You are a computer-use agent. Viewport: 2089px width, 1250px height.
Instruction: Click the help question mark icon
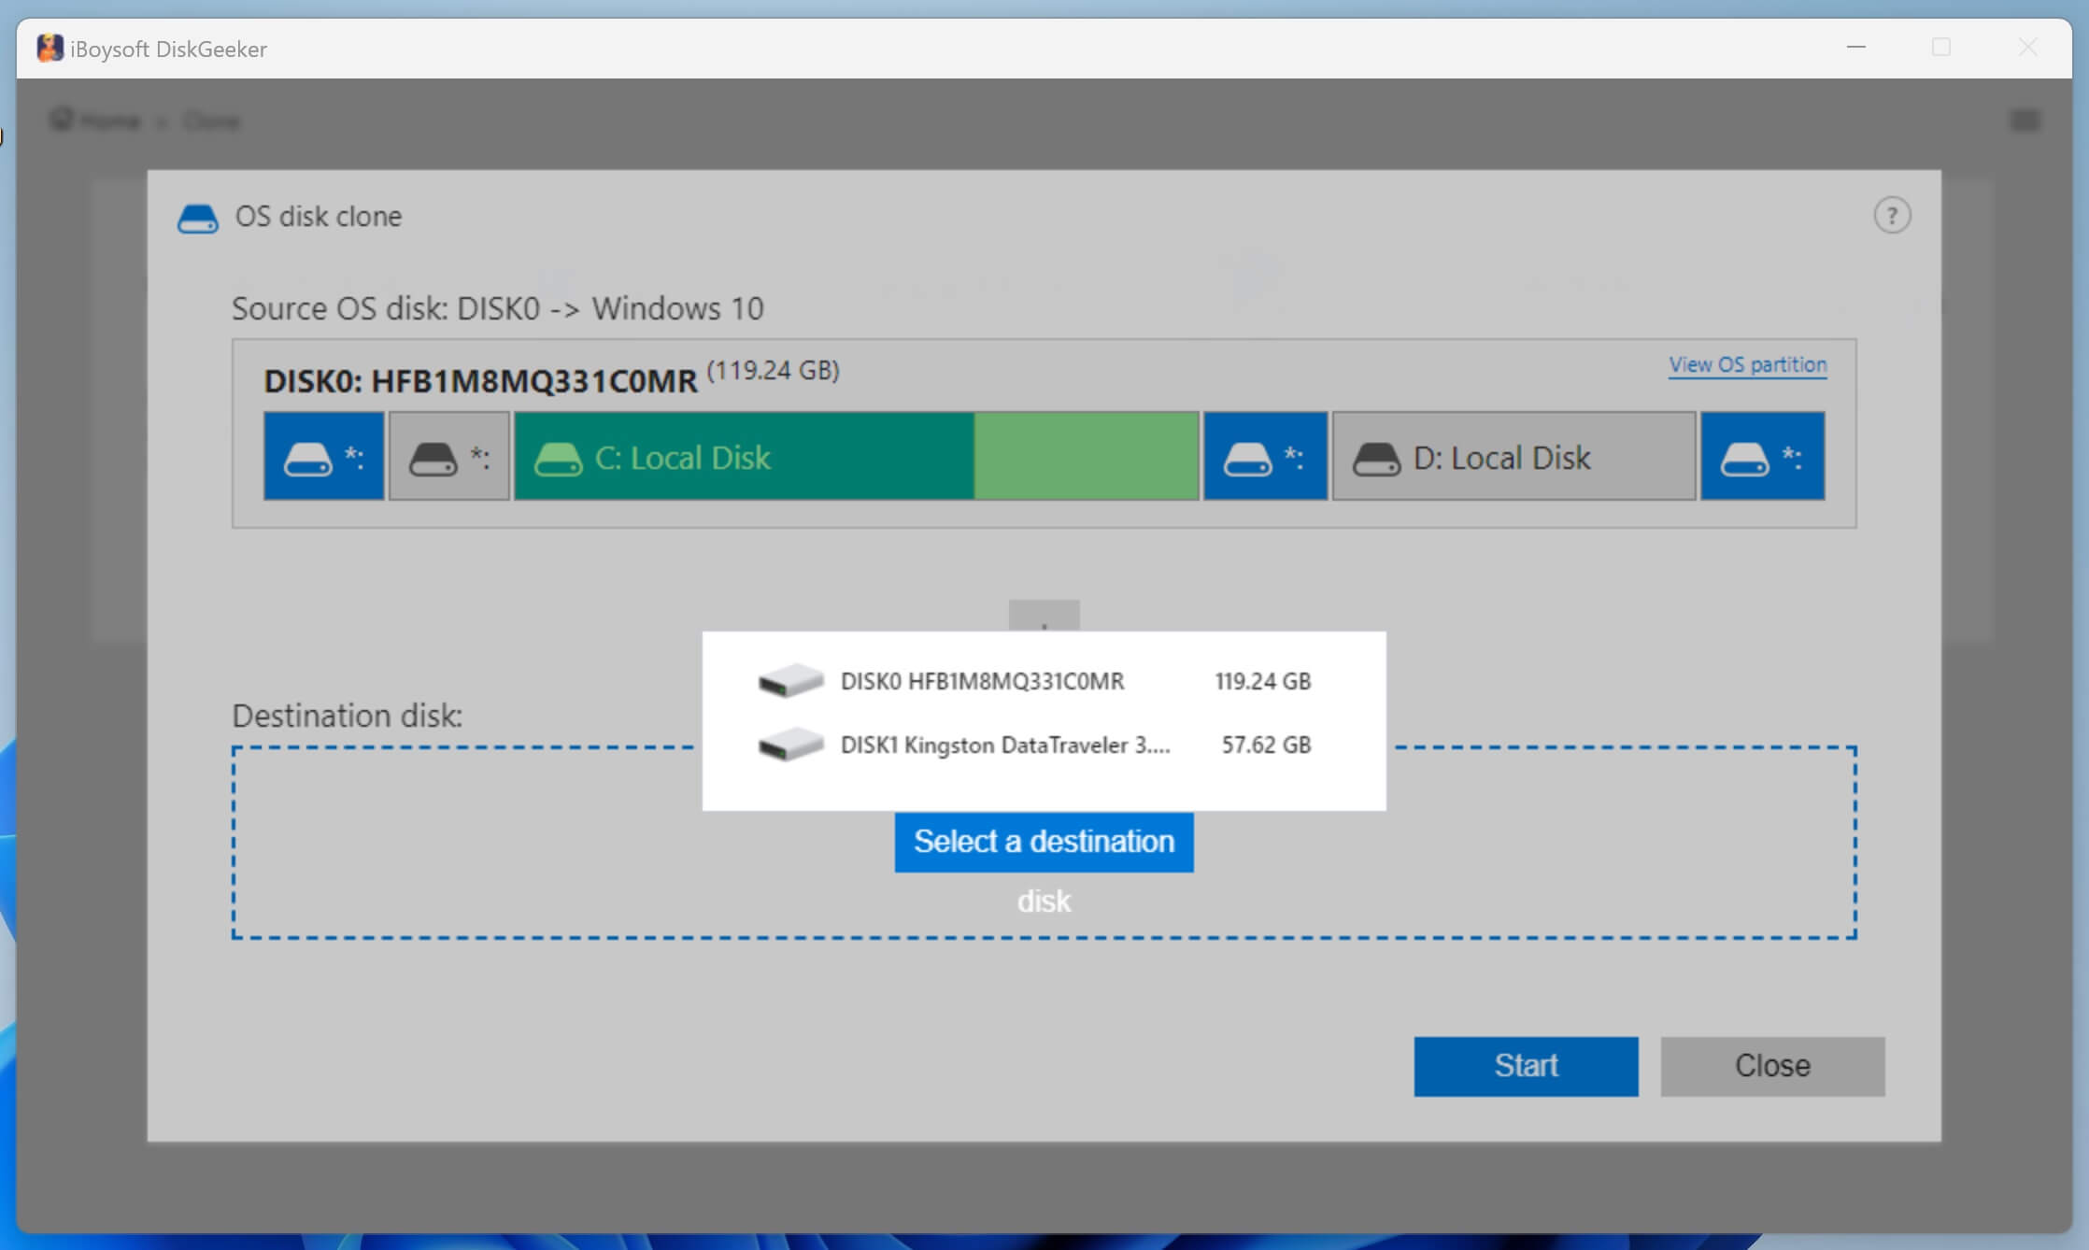point(1892,216)
